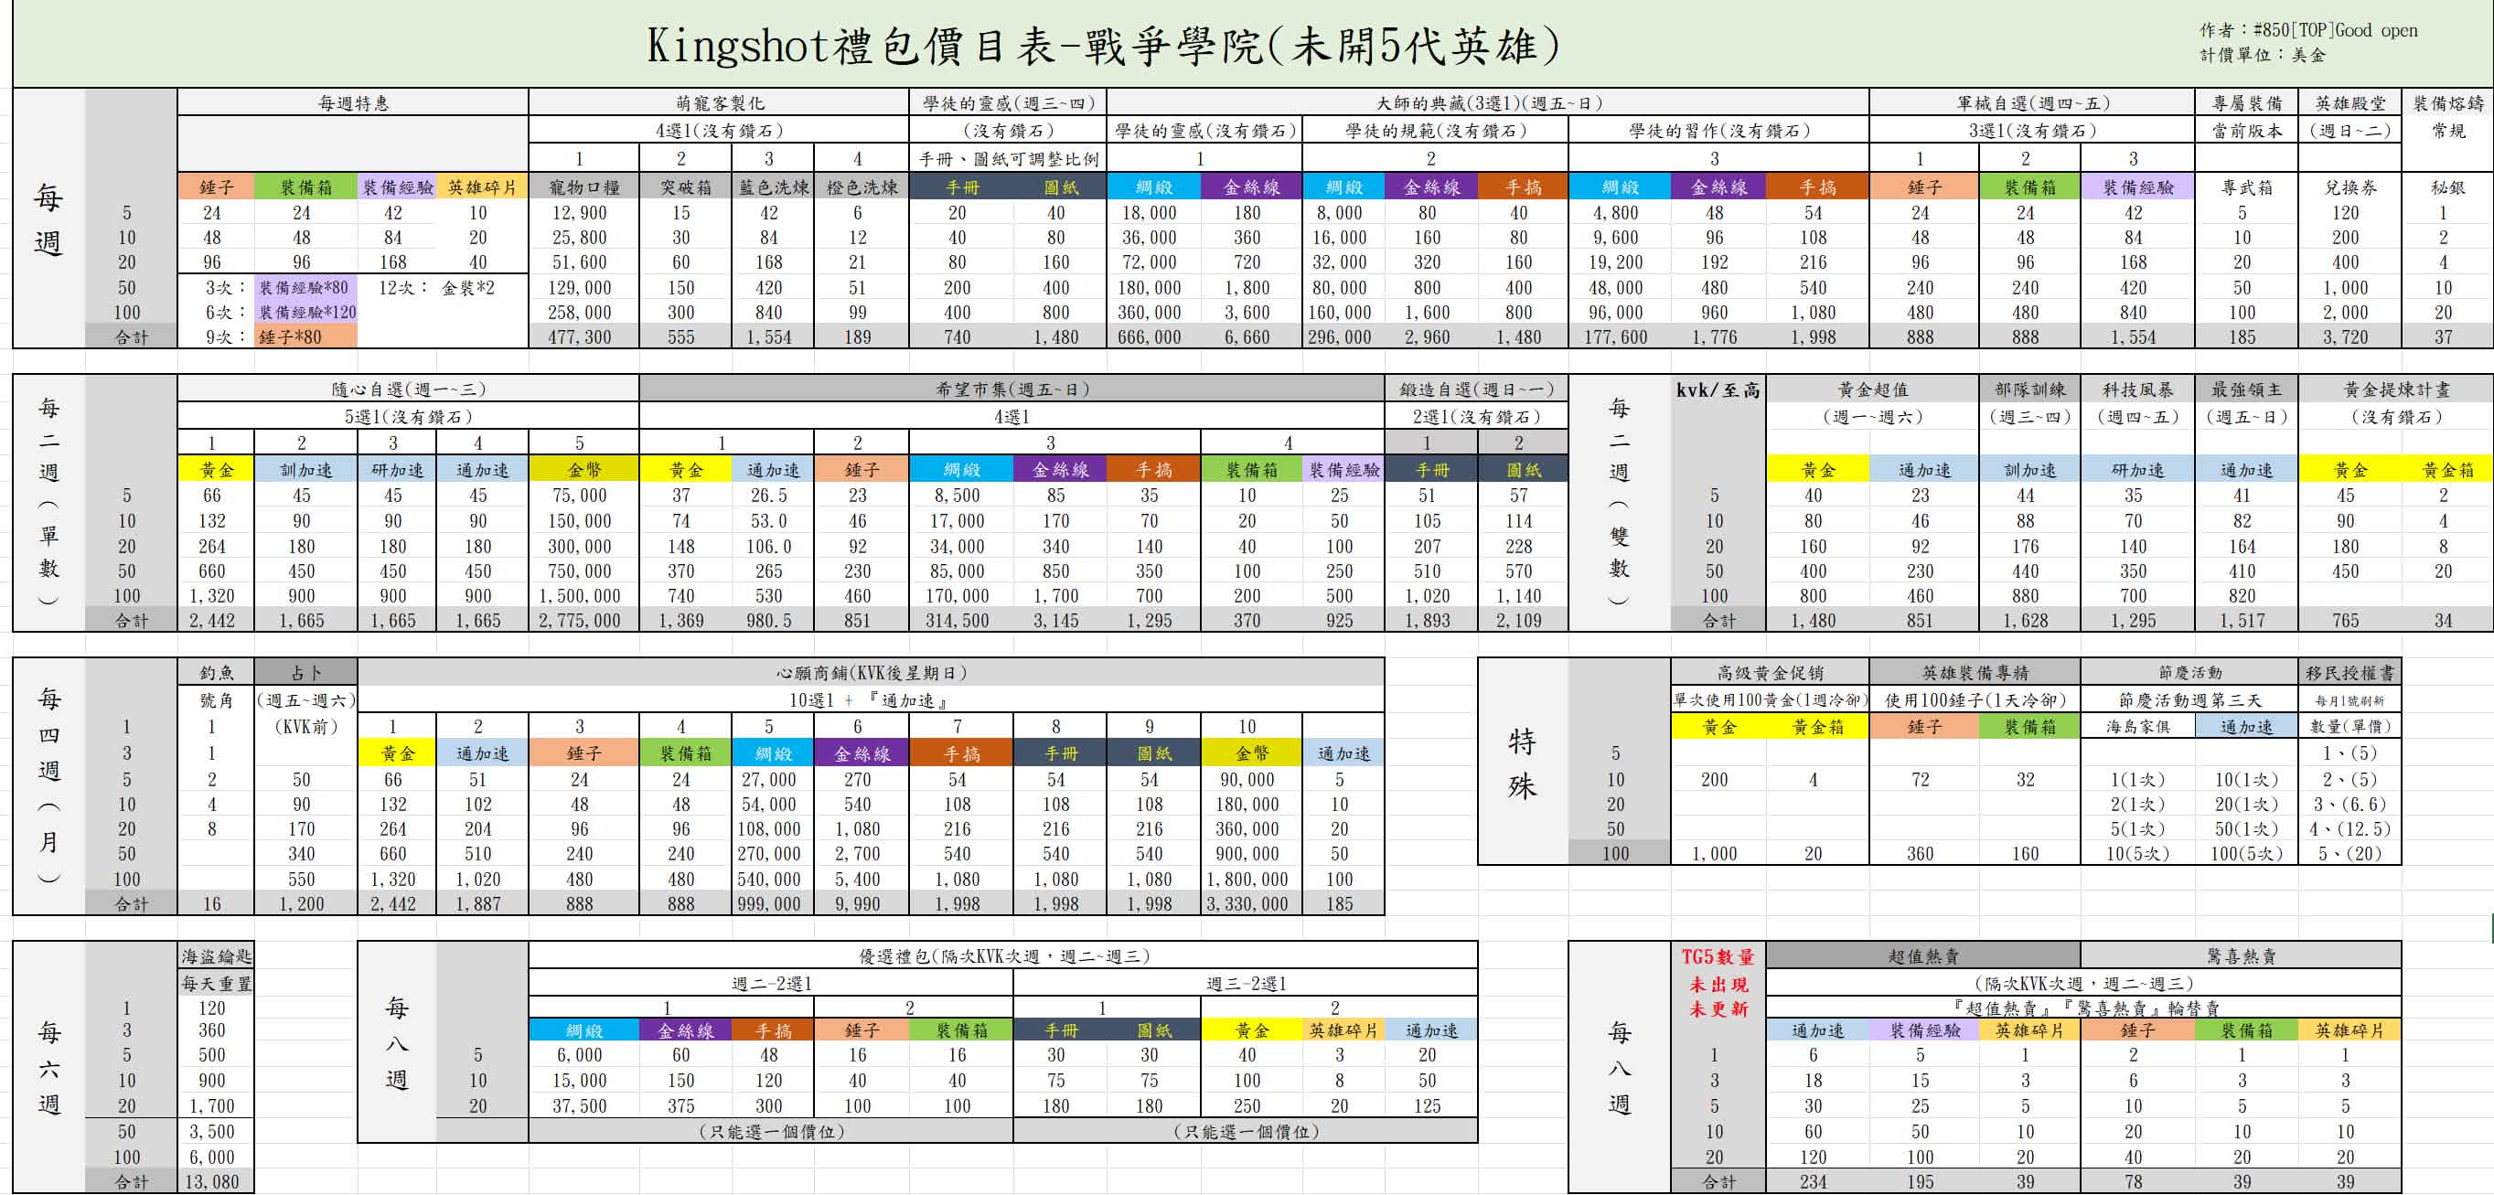Select the '移民授權書' header cell

pos(2350,673)
